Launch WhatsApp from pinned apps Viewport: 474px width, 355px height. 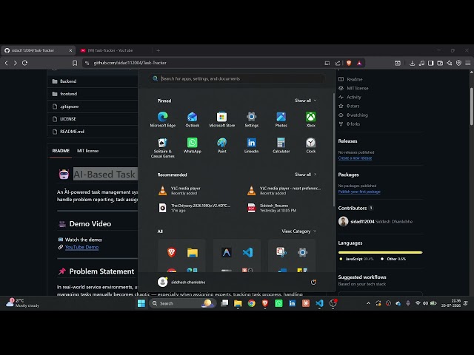click(x=193, y=145)
